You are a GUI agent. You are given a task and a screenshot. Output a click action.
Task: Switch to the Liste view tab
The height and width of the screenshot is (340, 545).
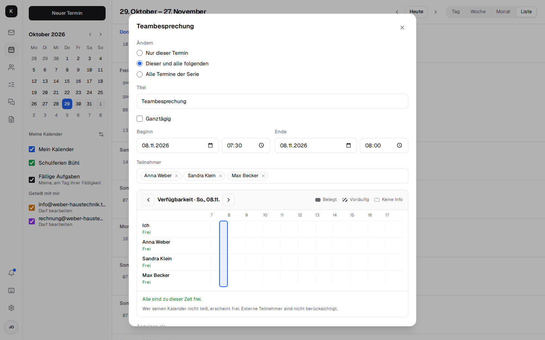526,12
